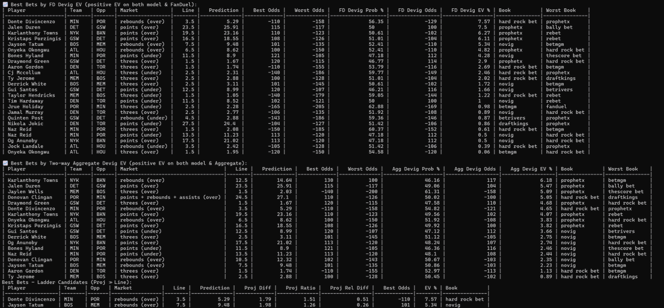Click the 'Proj Diff' column header
This screenshot has height=308, width=664.
(x=258, y=288)
